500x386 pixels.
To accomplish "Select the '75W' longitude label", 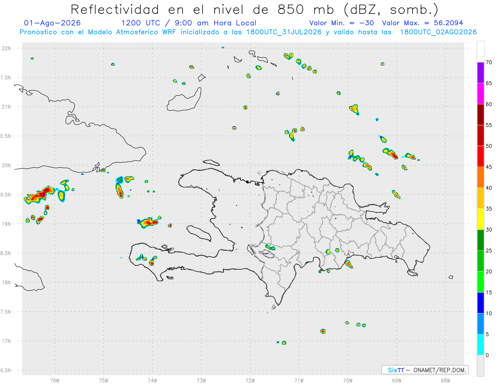I will [104, 380].
